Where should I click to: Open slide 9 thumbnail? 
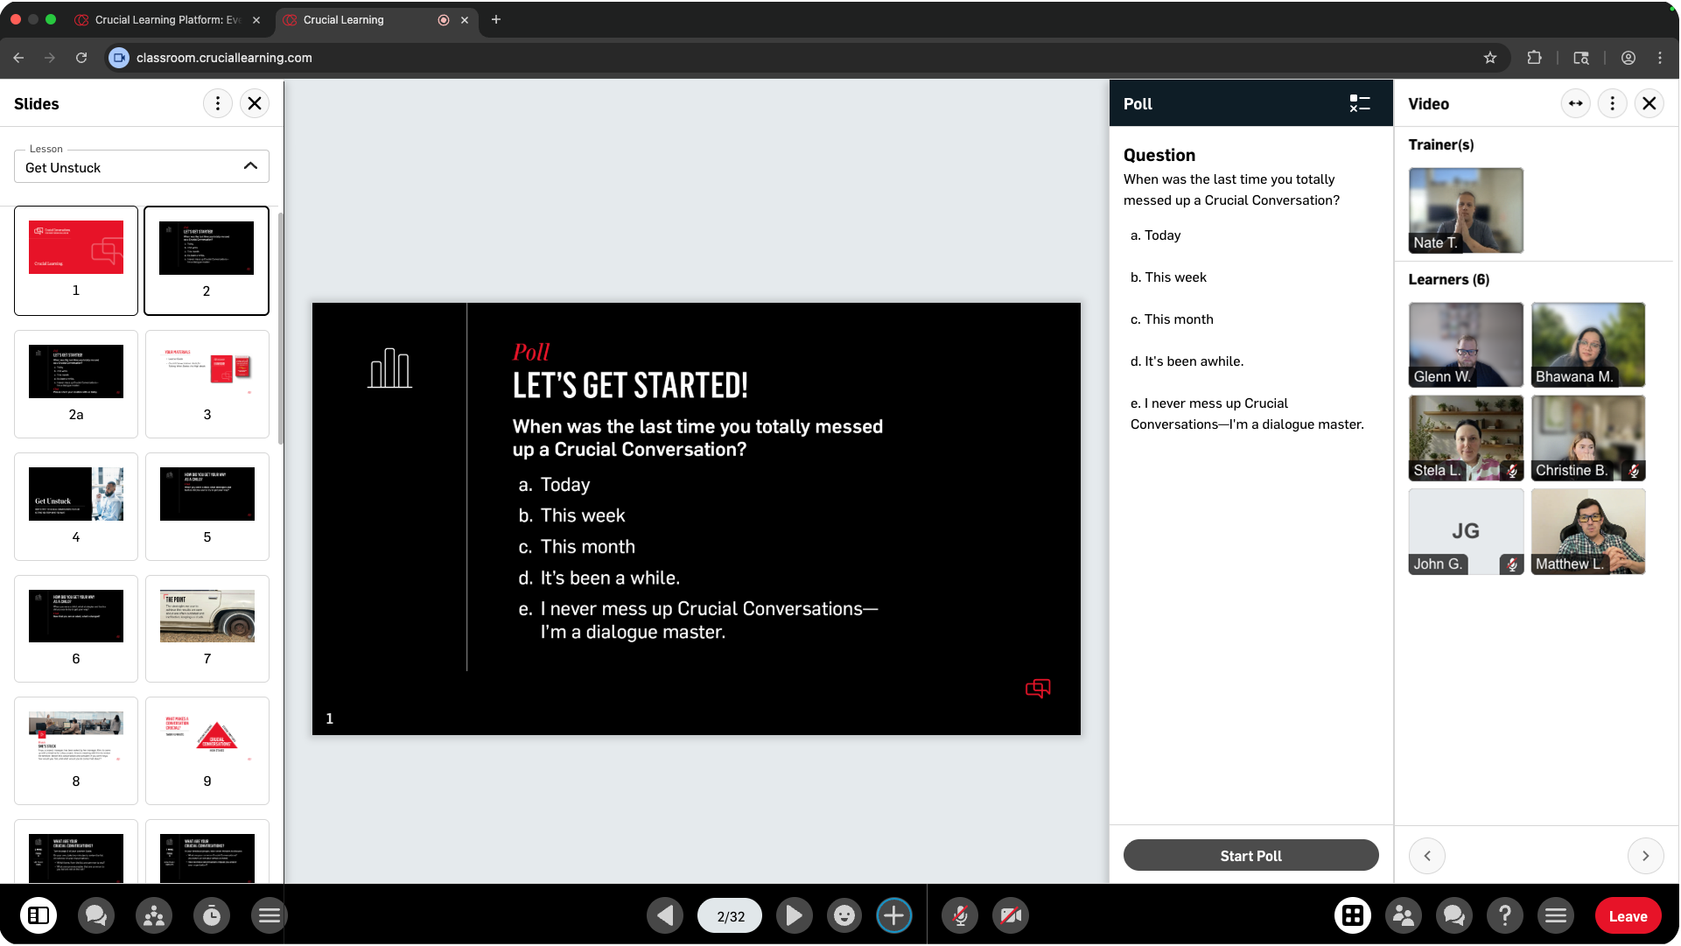pyautogui.click(x=207, y=751)
